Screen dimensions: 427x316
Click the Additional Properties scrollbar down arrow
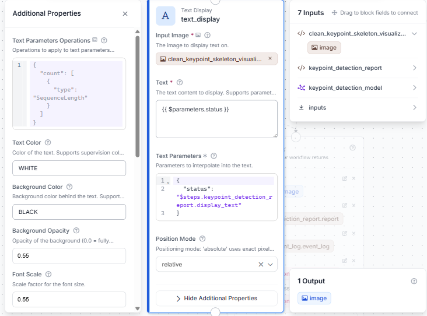(138, 308)
